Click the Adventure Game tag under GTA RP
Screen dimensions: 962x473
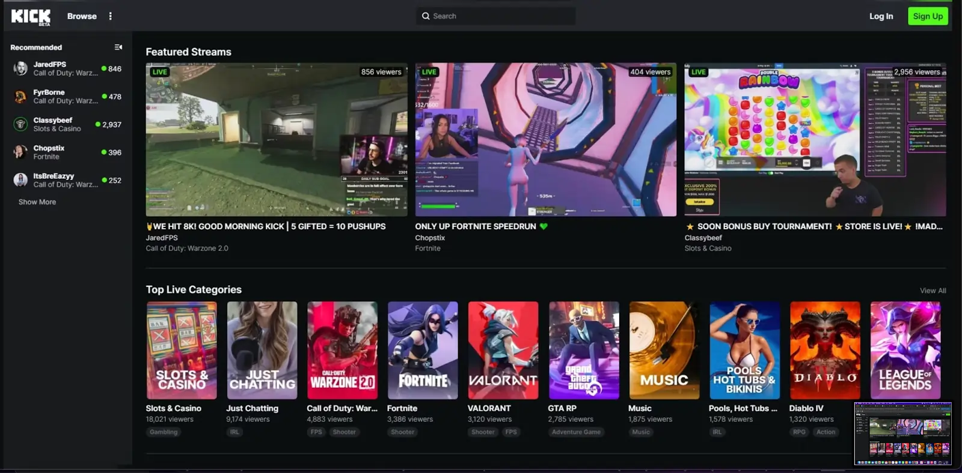tap(576, 432)
